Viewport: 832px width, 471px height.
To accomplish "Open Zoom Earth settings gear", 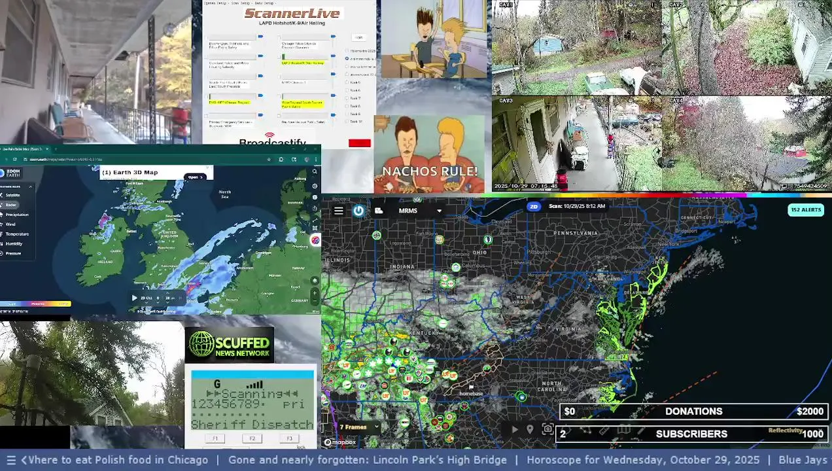I will 315,186.
